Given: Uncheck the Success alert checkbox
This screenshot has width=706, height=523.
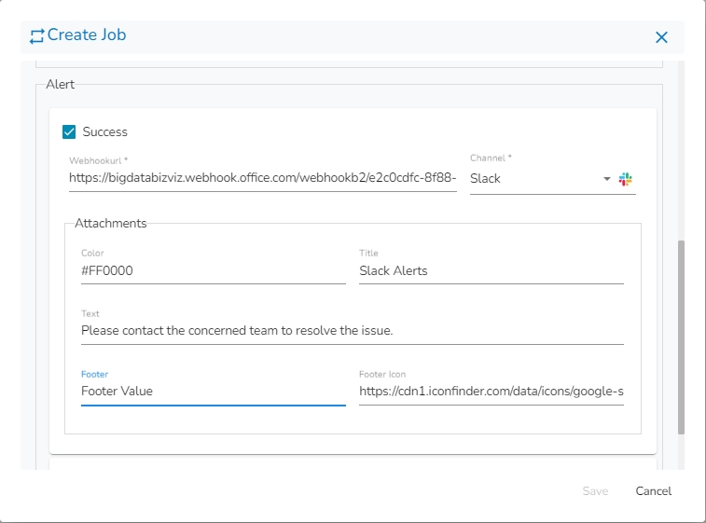Looking at the screenshot, I should 69,132.
